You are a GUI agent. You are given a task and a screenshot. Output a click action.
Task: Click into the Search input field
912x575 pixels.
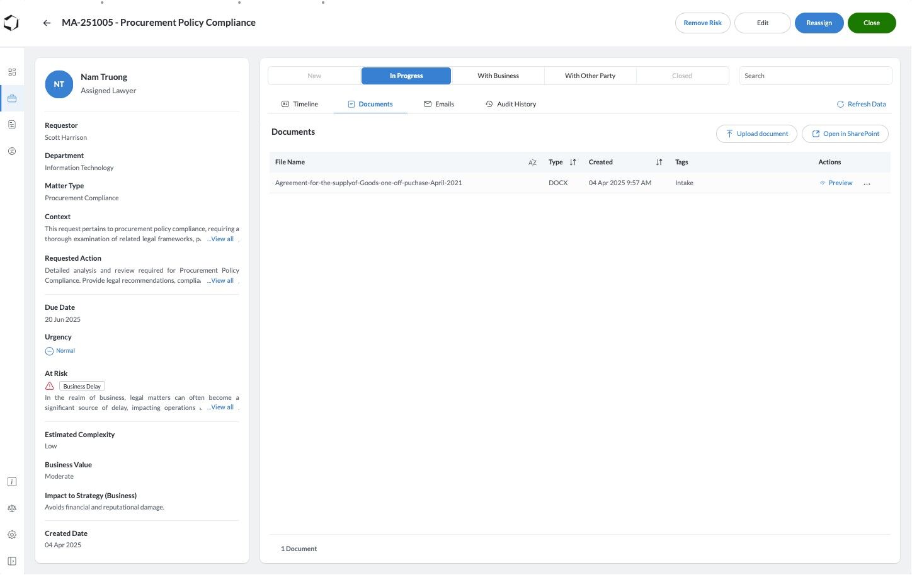(x=815, y=76)
